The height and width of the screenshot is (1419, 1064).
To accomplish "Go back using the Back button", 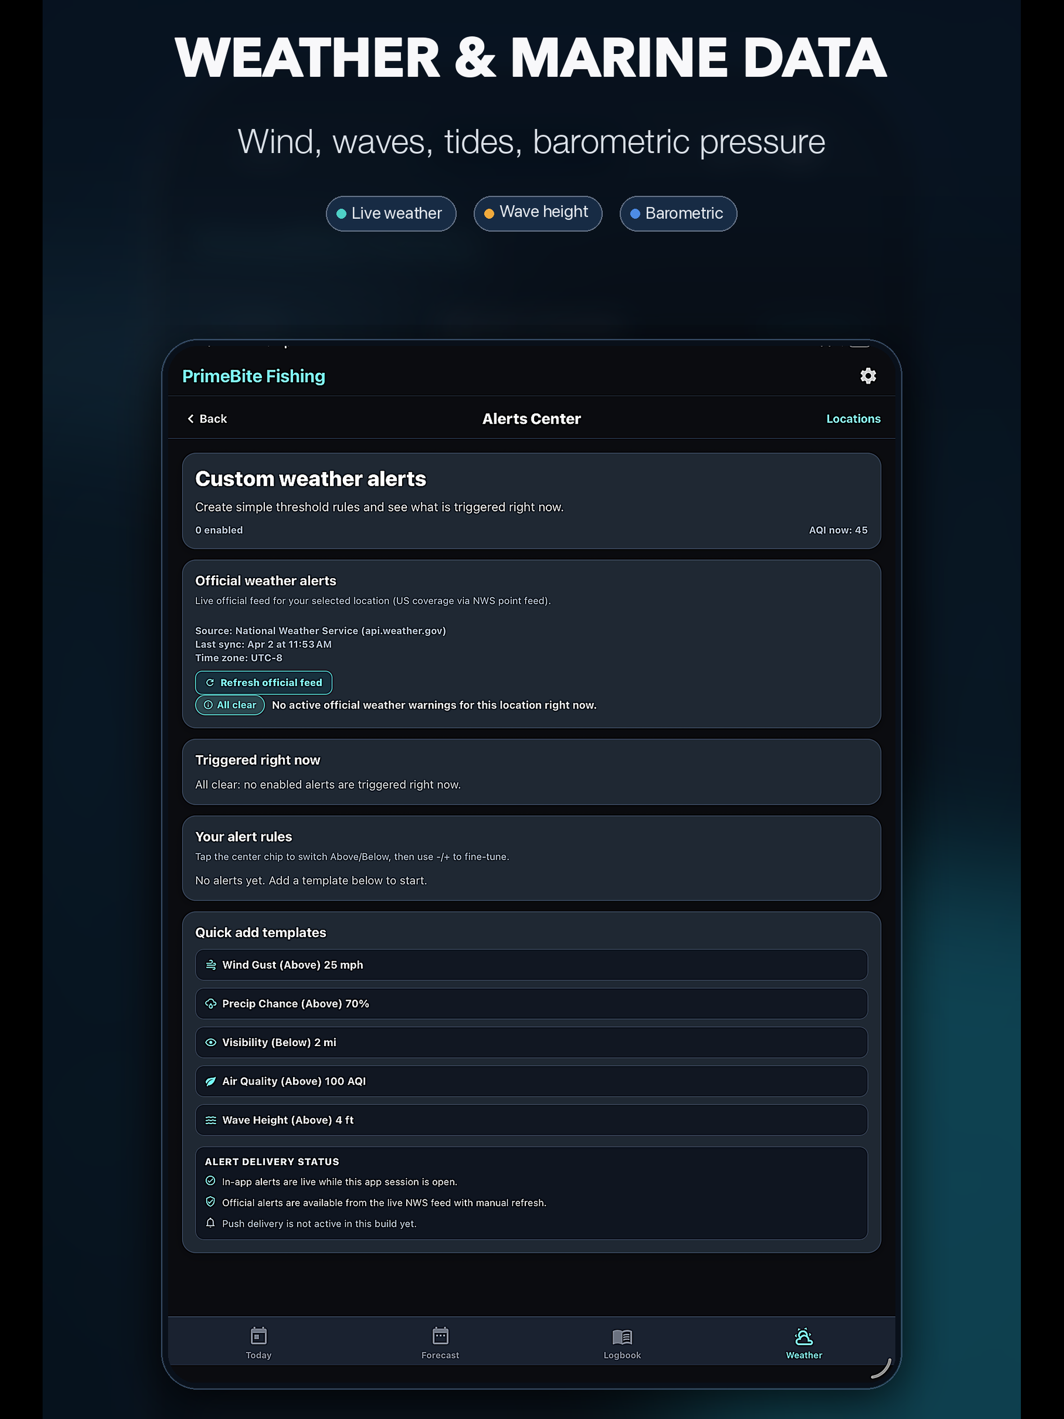I will pos(207,419).
